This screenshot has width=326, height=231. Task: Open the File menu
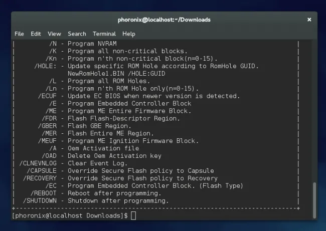point(19,34)
